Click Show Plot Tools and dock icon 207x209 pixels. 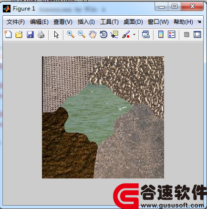coord(197,34)
